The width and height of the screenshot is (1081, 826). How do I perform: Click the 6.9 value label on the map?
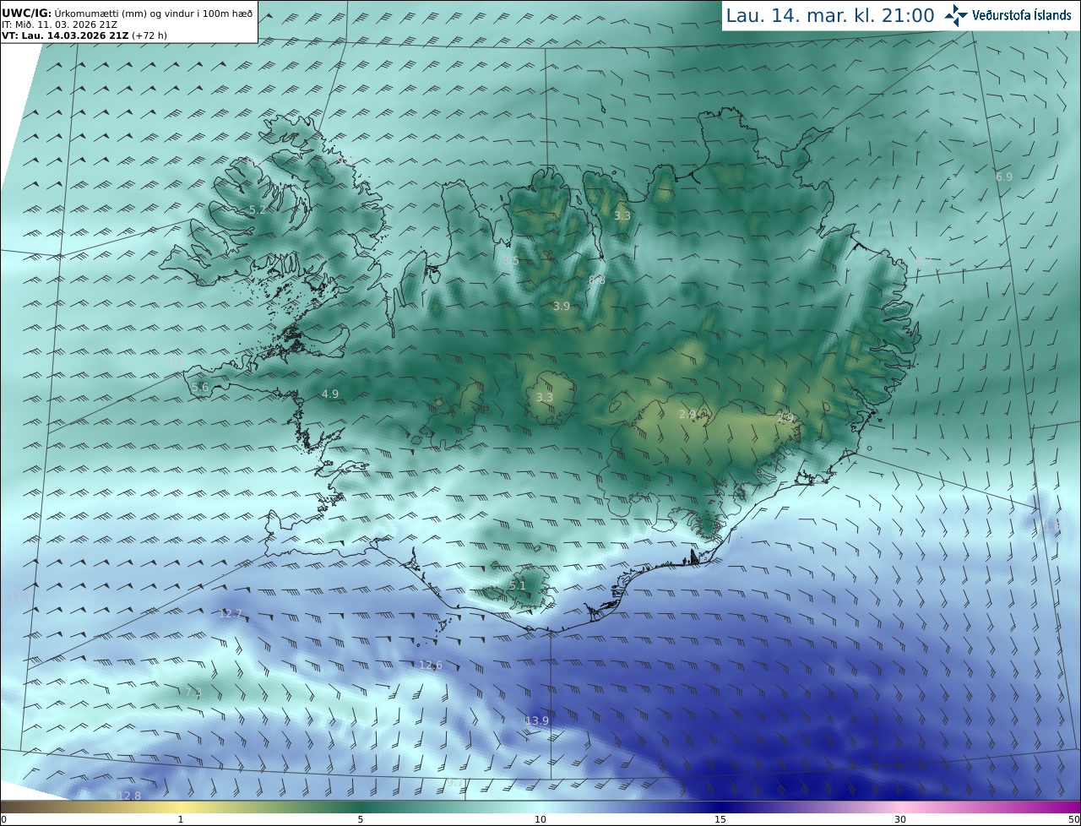[1004, 177]
